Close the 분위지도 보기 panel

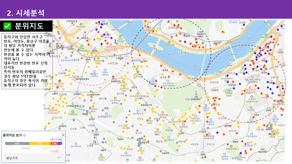63,135
